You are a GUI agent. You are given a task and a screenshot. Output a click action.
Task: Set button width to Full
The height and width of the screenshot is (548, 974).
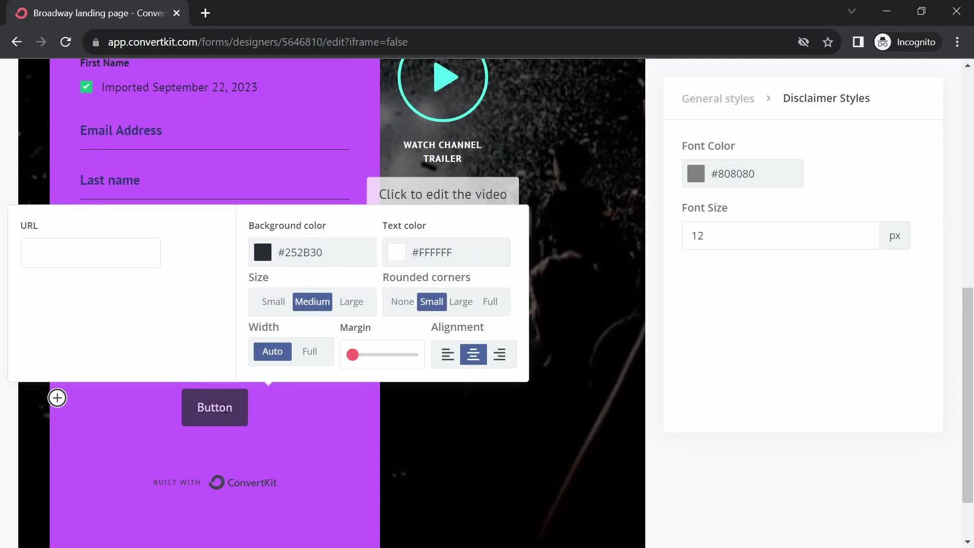(x=309, y=352)
